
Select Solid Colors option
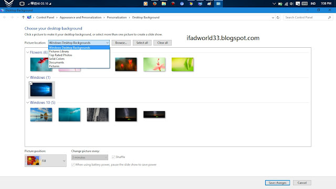tap(79, 59)
